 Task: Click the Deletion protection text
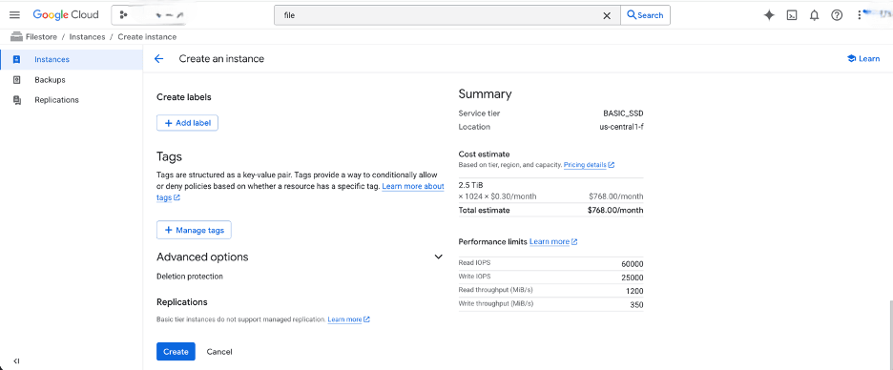(190, 277)
